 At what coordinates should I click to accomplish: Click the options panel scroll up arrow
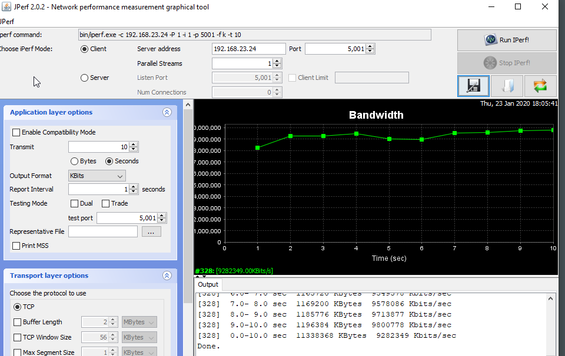coord(188,105)
